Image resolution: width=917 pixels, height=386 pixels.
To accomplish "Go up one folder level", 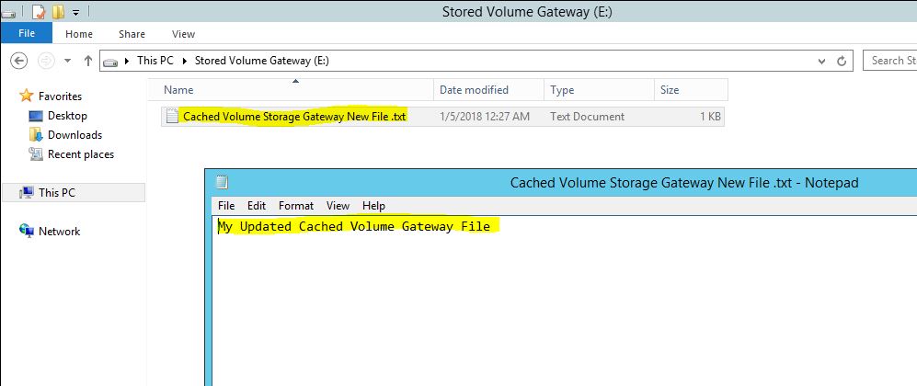I will (x=88, y=61).
